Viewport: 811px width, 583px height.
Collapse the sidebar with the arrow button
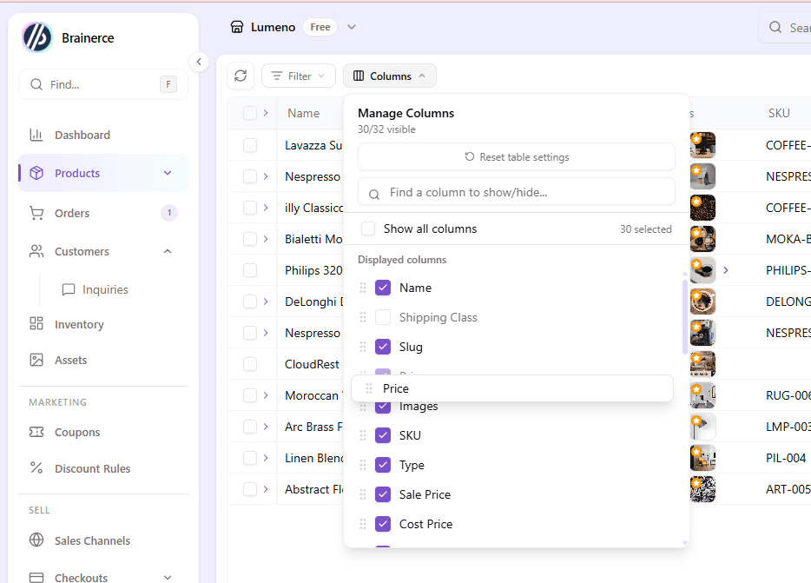(199, 63)
